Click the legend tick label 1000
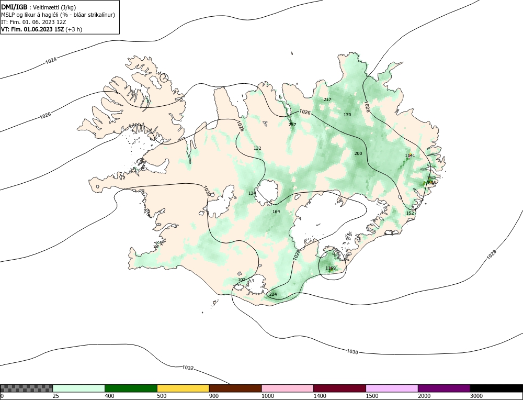This screenshot has width=523, height=400. click(267, 396)
